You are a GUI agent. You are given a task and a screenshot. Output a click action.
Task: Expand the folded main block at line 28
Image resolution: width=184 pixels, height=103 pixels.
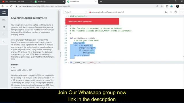(x=69, y=62)
